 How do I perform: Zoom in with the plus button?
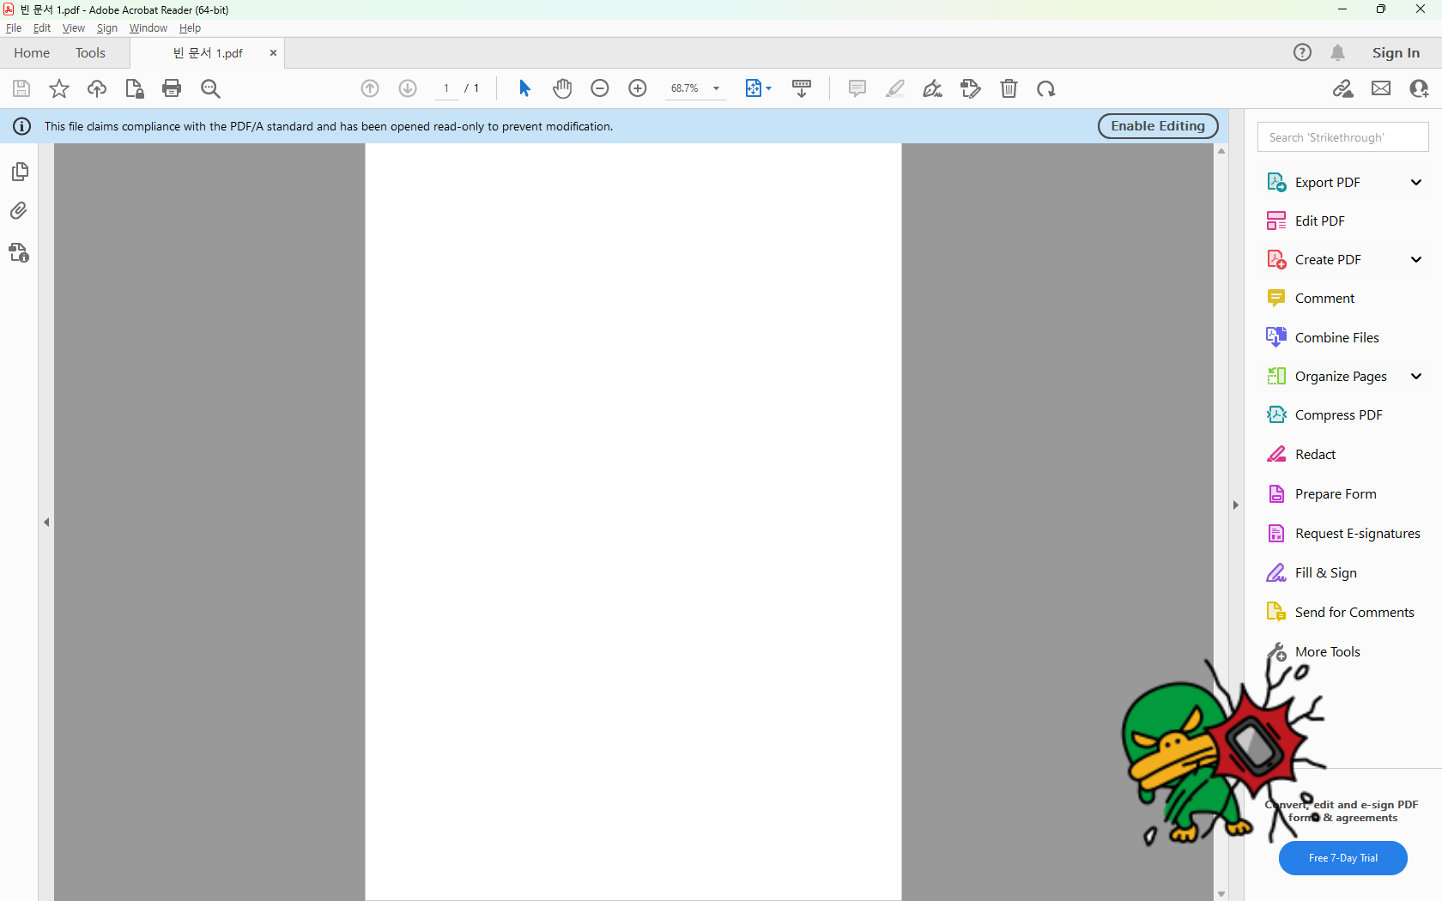[x=638, y=88]
